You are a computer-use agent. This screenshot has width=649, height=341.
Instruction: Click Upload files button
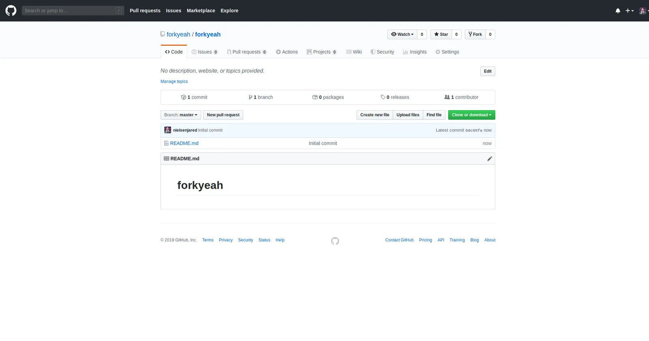point(408,115)
